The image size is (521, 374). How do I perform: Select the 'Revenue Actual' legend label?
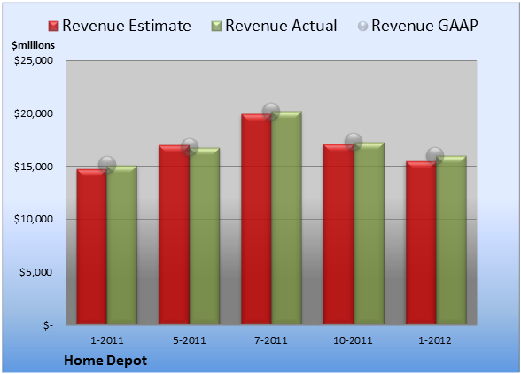coord(281,26)
